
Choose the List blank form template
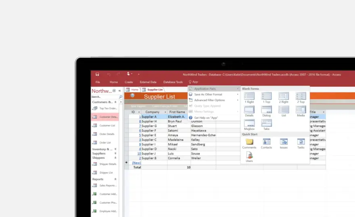284,111
